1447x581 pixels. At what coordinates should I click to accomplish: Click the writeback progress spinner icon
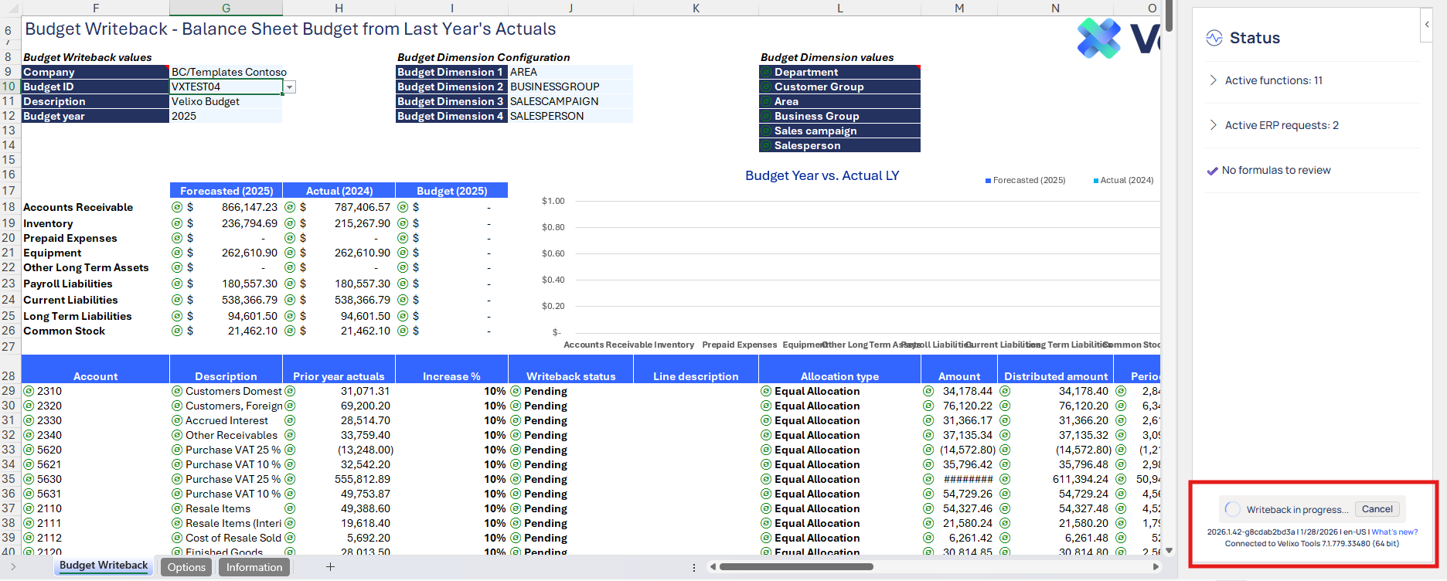click(x=1233, y=509)
